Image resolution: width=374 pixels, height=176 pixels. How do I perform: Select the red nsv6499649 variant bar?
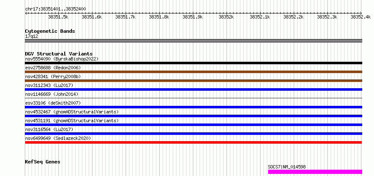[x=193, y=142]
